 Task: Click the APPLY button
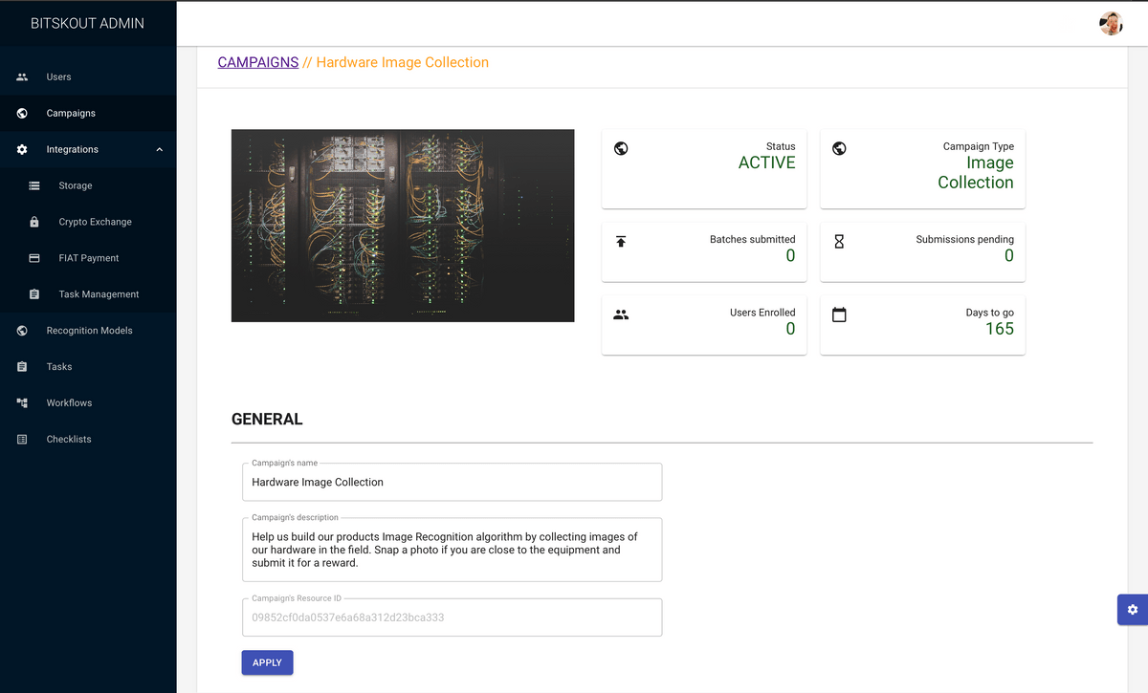point(267,662)
